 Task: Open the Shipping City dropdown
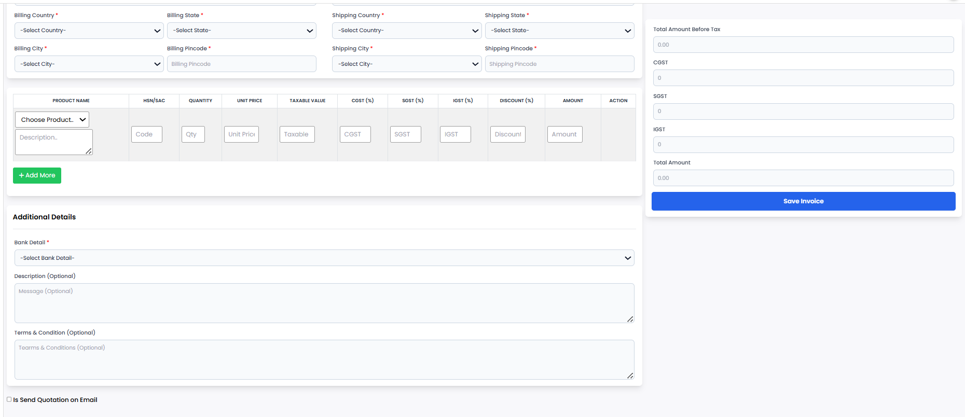coord(407,64)
